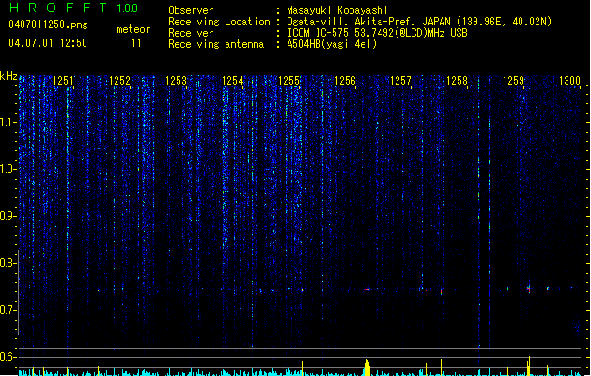
Task: Click the Observer field label
Action: coord(191,10)
